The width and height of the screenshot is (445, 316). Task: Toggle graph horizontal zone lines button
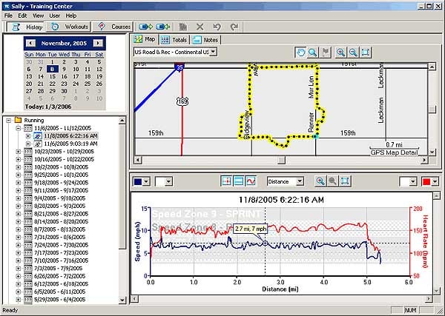(239, 181)
